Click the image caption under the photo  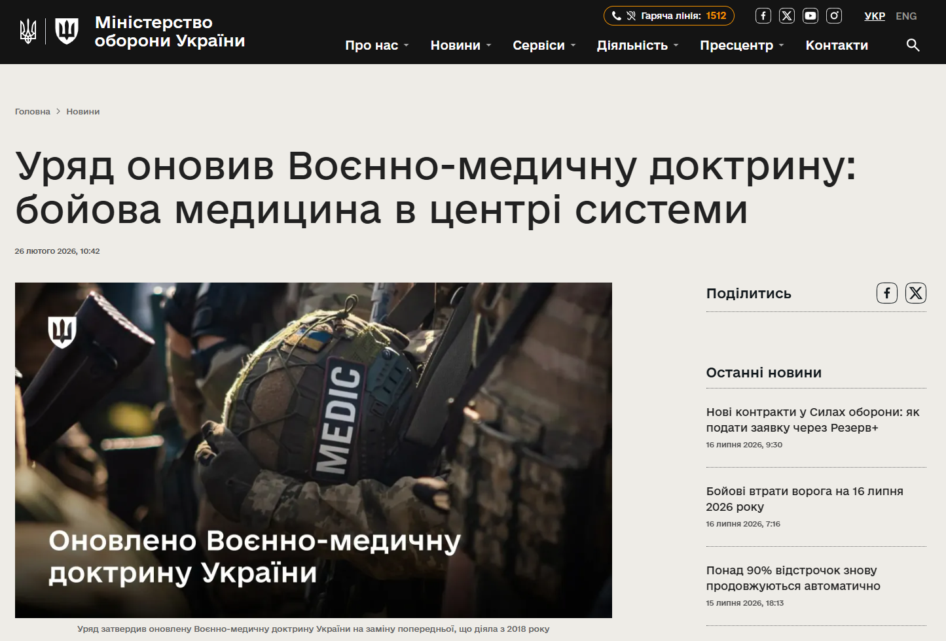pos(314,629)
